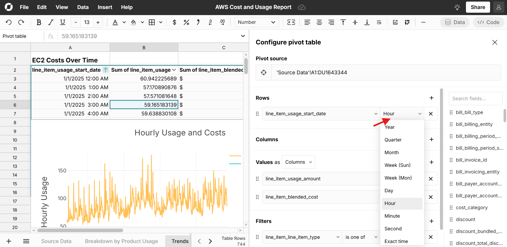Apply currency format with dollar icon
Image resolution: width=507 pixels, height=247 pixels.
(174, 22)
